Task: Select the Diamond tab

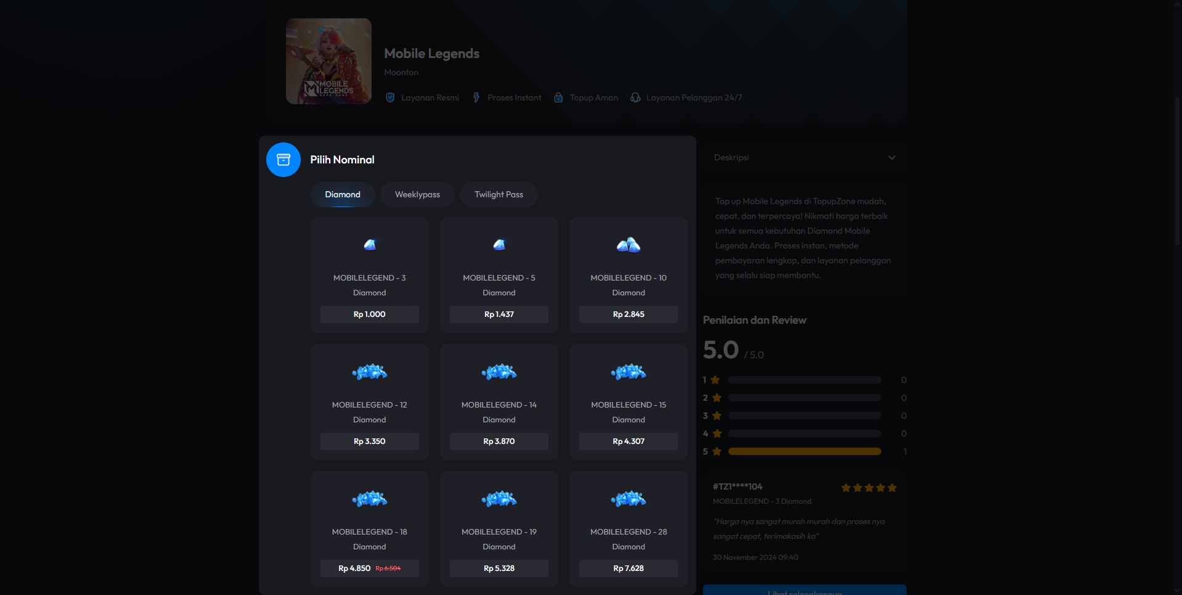Action: [x=343, y=195]
